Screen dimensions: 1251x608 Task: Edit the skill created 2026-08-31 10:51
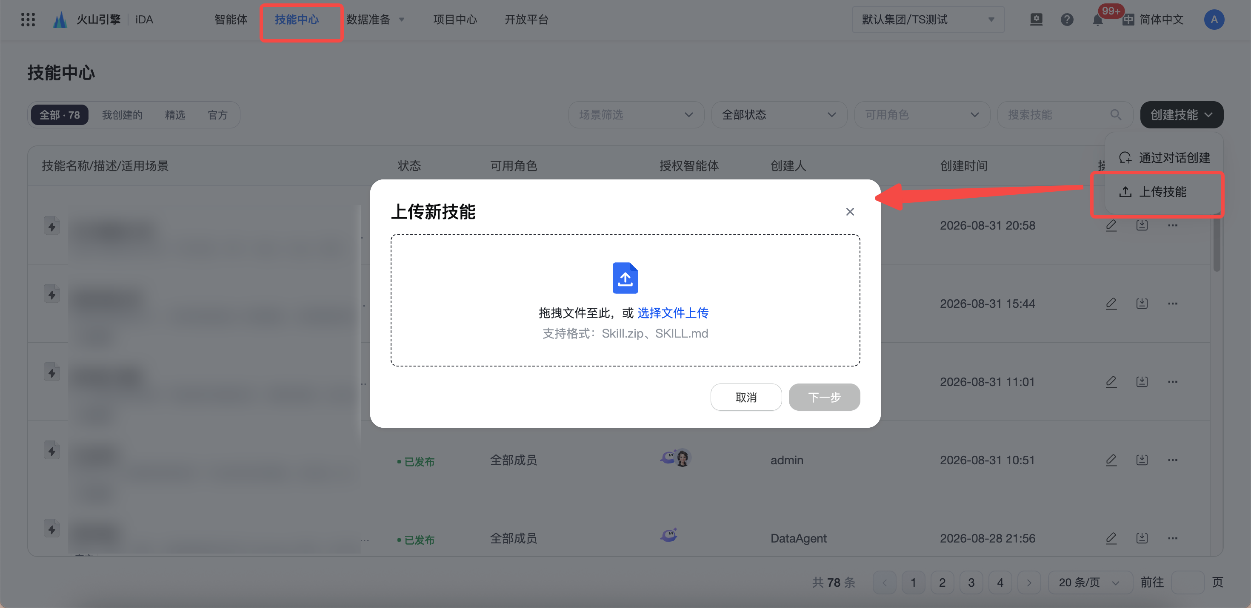click(x=1111, y=460)
